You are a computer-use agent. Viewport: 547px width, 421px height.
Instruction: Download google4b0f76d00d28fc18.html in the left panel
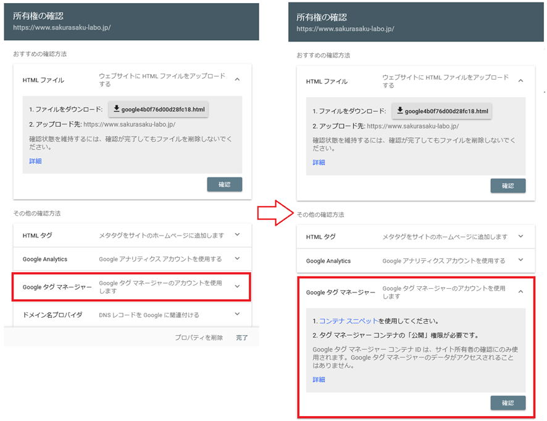click(x=159, y=109)
